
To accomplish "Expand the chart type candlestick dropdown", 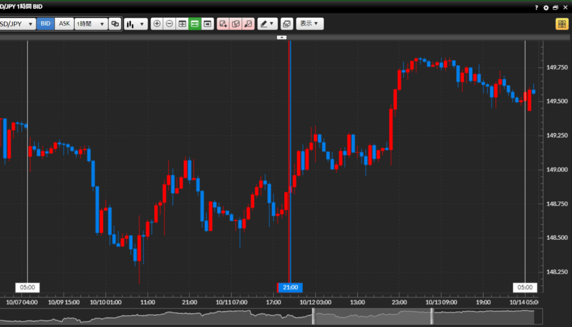I will coord(136,24).
